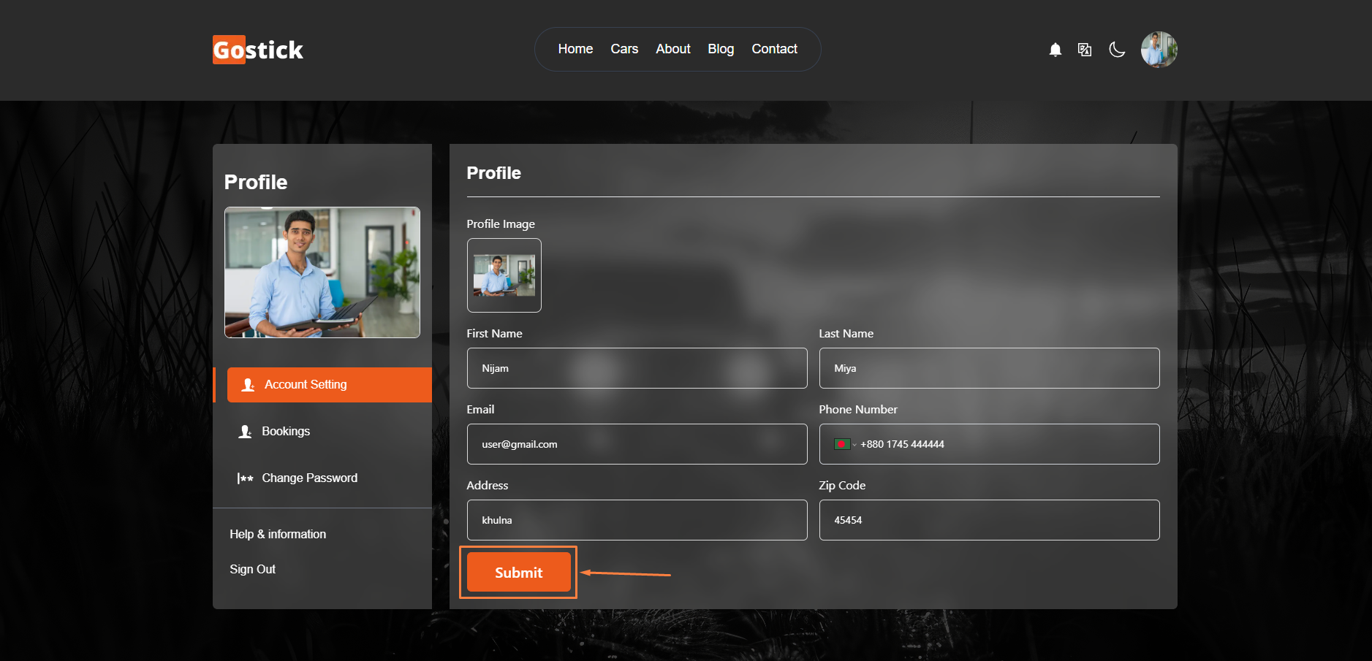This screenshot has height=661, width=1372.
Task: Click the Change Password asterisk icon
Action: [x=245, y=478]
